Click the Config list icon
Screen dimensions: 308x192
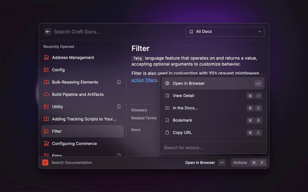coord(47,70)
